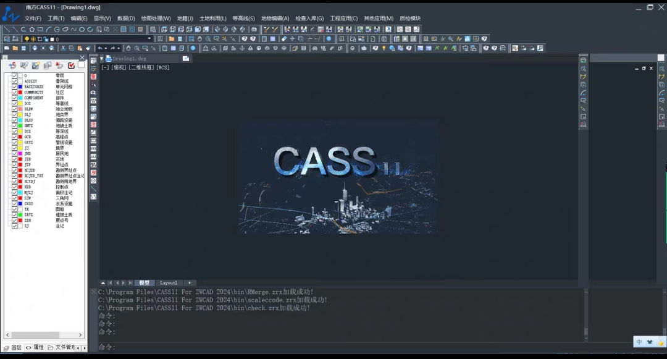Uncheck the ASSIST layer checkbox

(14, 81)
